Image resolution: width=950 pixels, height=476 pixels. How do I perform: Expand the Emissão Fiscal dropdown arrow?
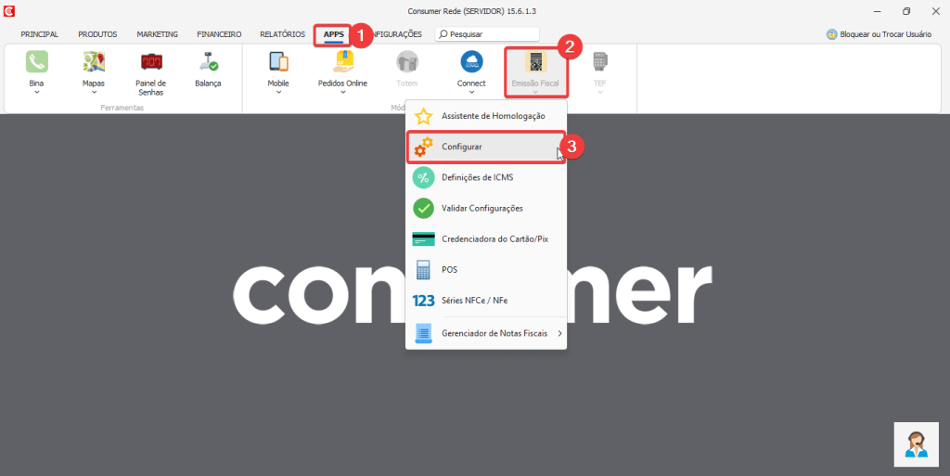tap(535, 93)
